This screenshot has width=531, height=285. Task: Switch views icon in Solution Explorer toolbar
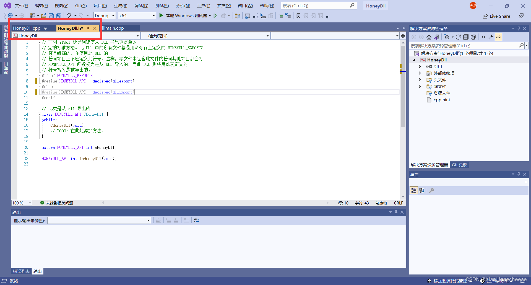[x=436, y=37]
